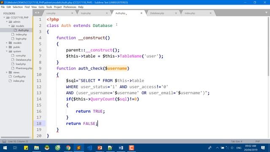Click 'return TRUE;' on line 16
270x152 pixels.
pos(90,111)
